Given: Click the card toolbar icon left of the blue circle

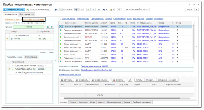Looking at the screenshot, I should pos(99,9).
